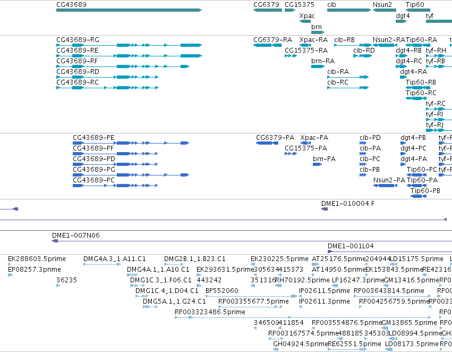452x352 pixels.
Task: Select the Nsun2-RA transcript
Action: [x=385, y=45]
